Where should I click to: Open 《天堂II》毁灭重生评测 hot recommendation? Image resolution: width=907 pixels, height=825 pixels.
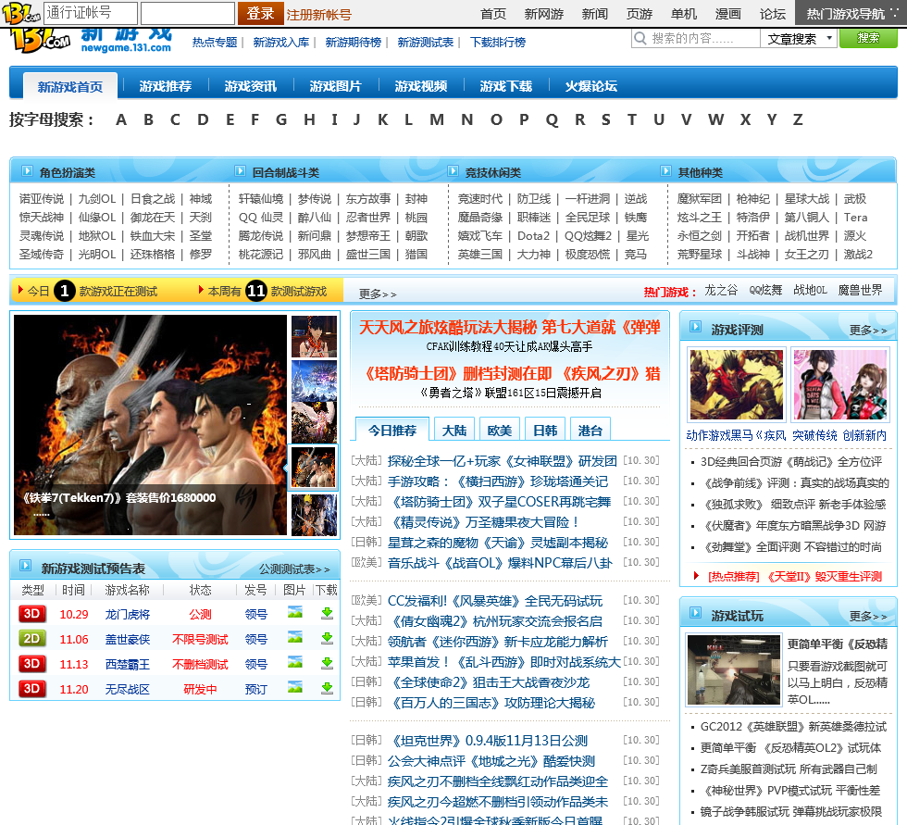(825, 576)
